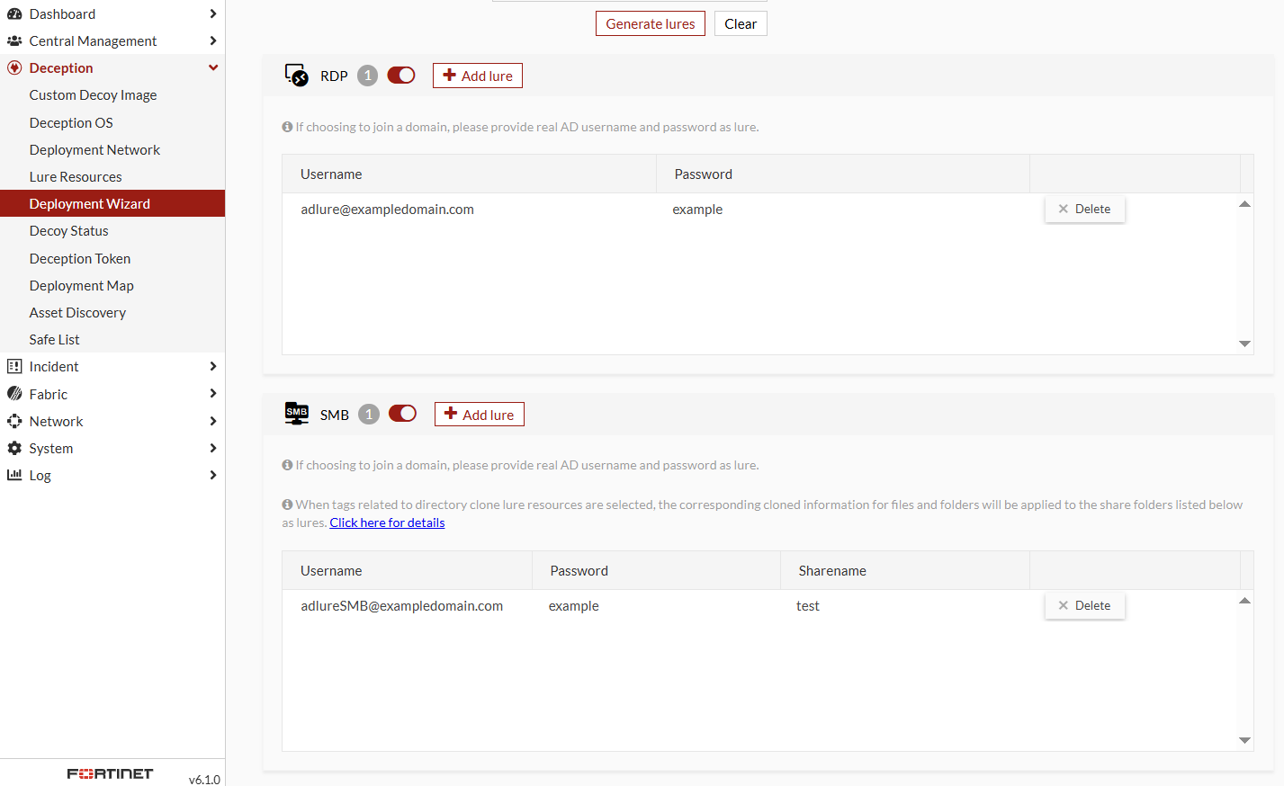Turn off the SMB lure toggle
1284x786 pixels.
(402, 414)
